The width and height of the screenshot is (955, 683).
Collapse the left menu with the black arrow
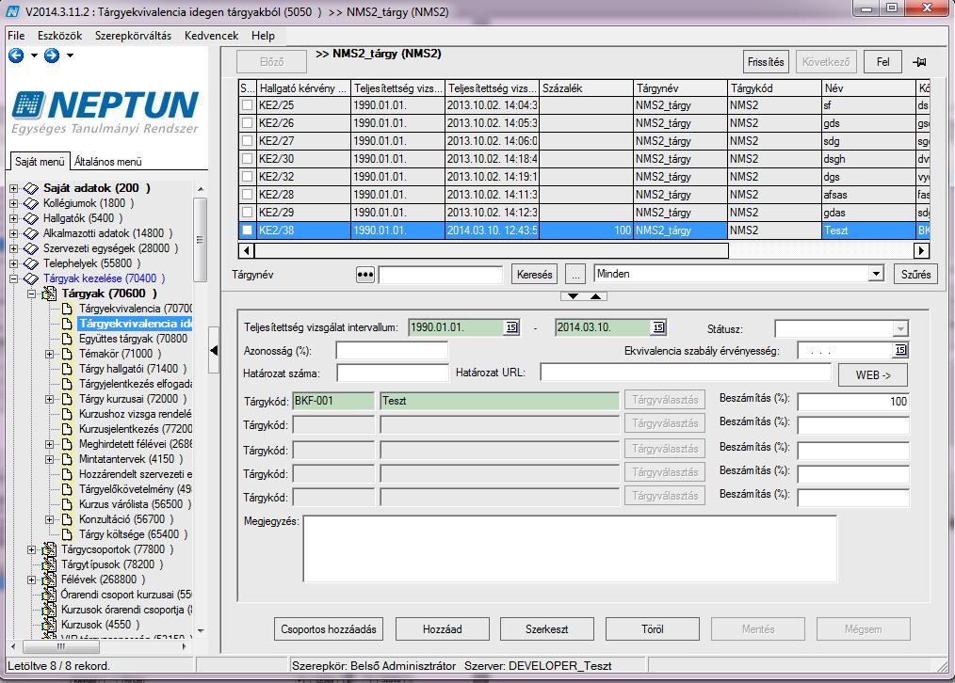214,350
